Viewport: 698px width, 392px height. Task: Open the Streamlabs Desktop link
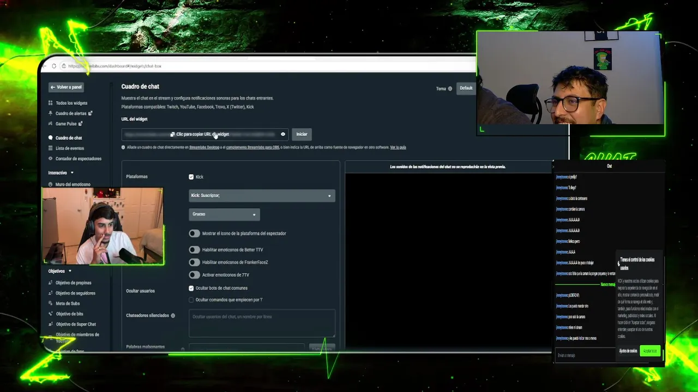204,147
